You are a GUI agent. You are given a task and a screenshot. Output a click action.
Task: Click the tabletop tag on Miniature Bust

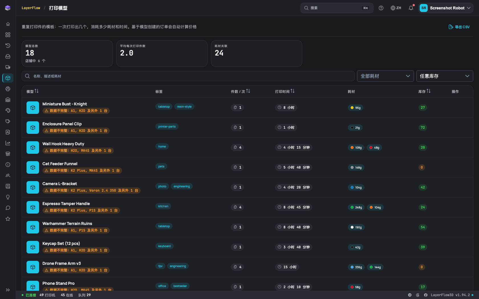point(164,107)
